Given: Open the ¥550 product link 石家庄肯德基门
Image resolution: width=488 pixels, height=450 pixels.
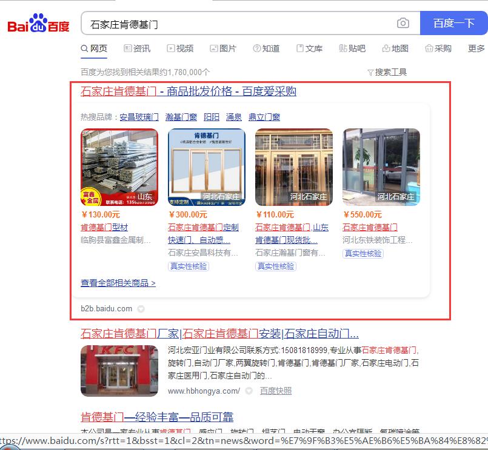Looking at the screenshot, I should click(370, 227).
